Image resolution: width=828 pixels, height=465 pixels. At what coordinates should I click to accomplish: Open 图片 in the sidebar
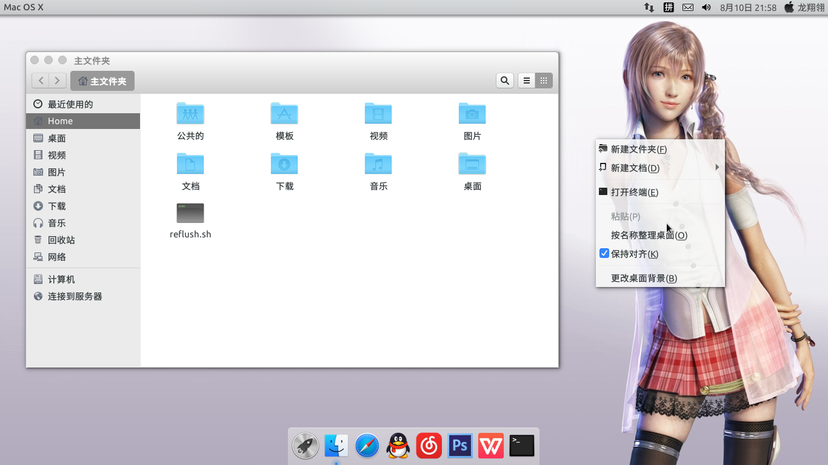point(83,172)
